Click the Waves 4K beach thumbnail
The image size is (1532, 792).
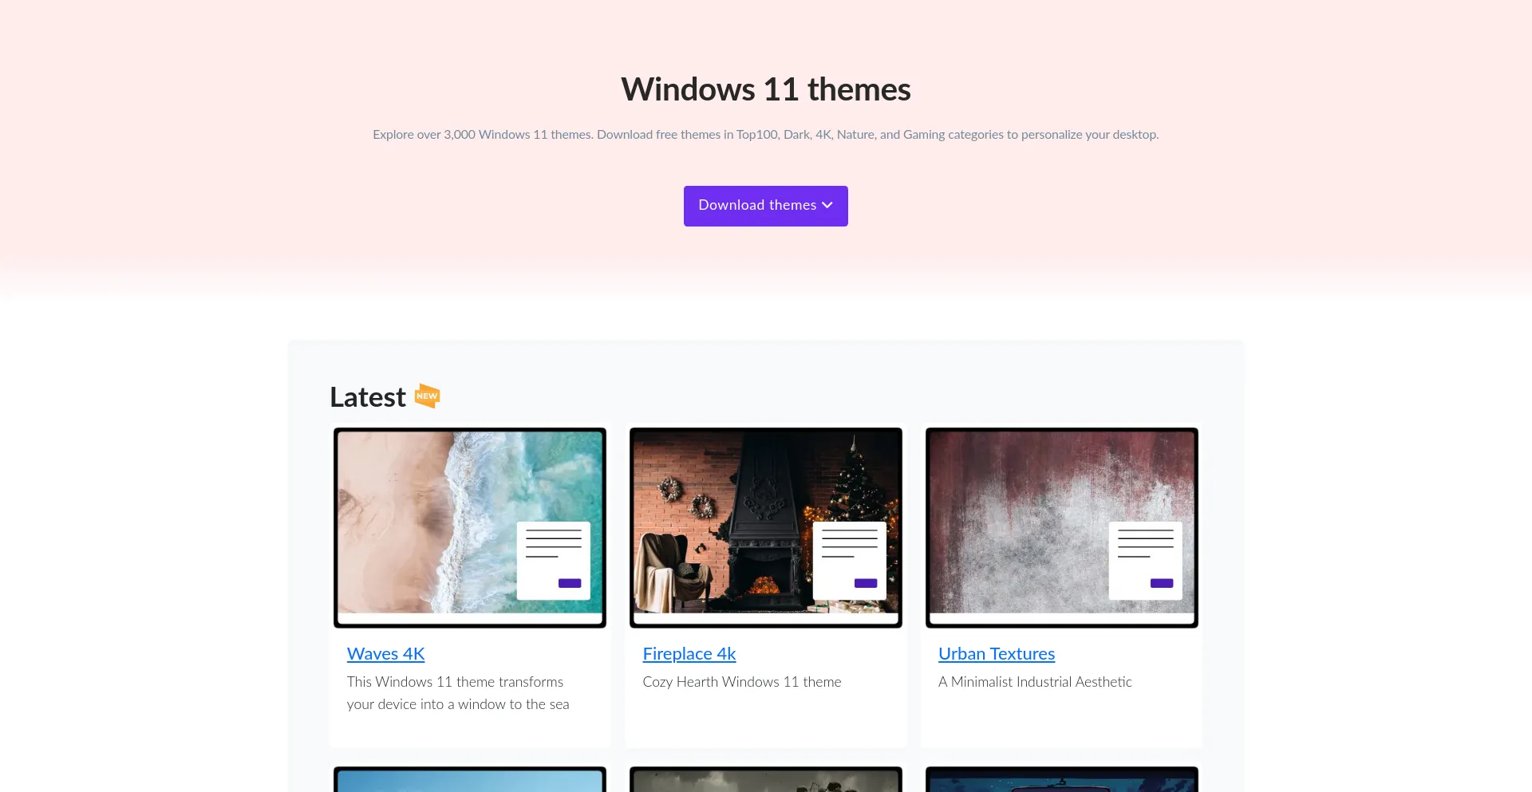click(x=470, y=527)
